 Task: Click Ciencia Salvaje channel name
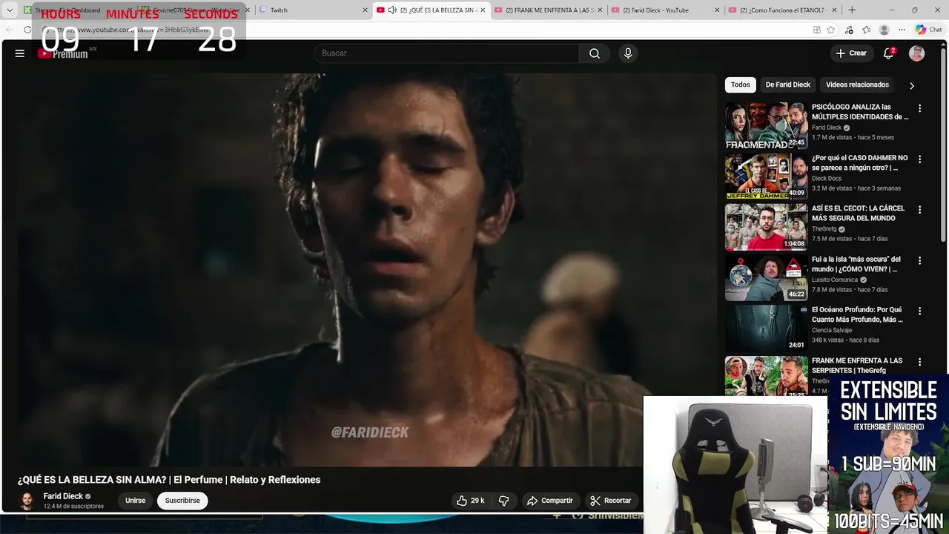(832, 330)
